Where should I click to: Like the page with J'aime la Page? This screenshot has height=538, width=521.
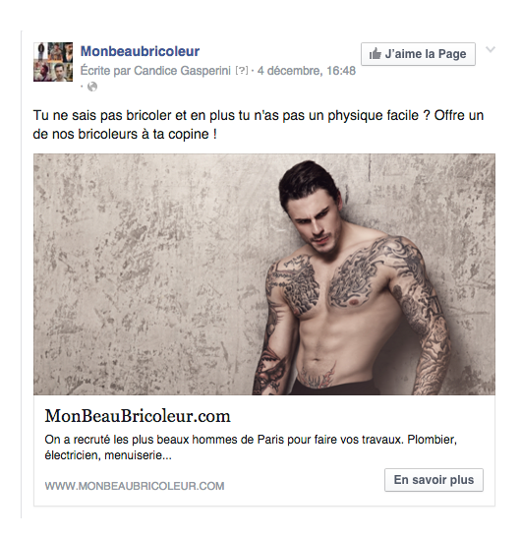click(418, 54)
